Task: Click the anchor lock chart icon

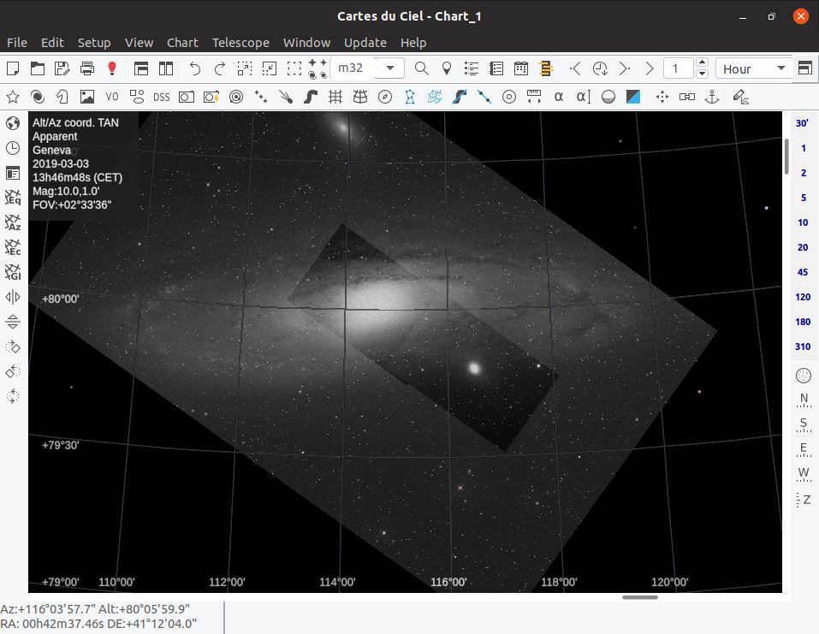Action: coord(712,97)
